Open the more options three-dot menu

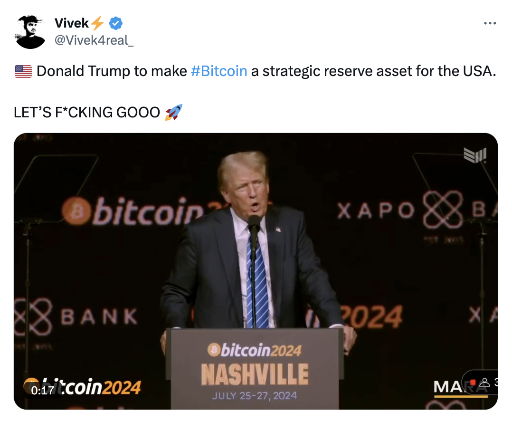[x=490, y=23]
